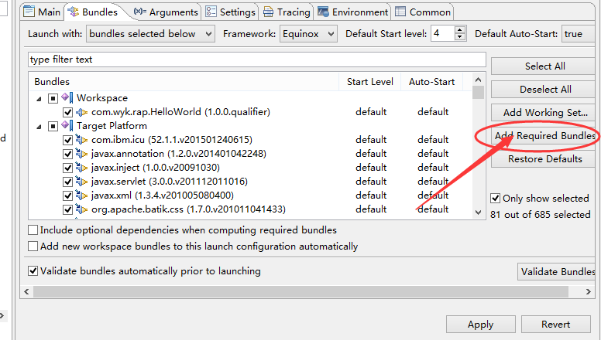Click the javax.servlet bundle icon
The height and width of the screenshot is (340, 601).
point(81,182)
